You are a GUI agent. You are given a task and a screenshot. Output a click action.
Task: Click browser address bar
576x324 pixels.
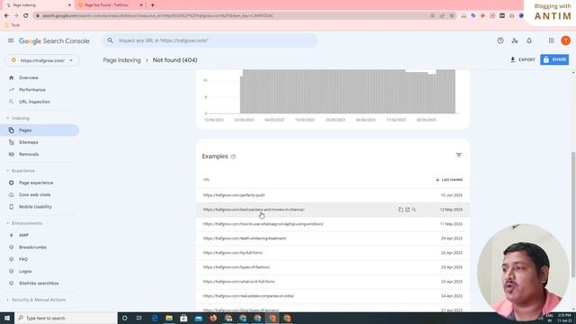click(x=235, y=16)
